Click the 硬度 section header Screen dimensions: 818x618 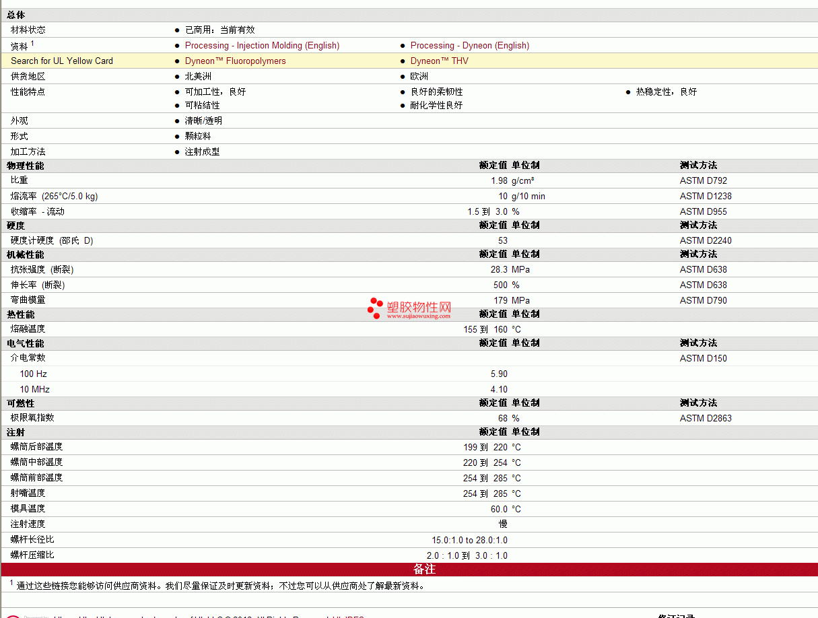pyautogui.click(x=15, y=226)
